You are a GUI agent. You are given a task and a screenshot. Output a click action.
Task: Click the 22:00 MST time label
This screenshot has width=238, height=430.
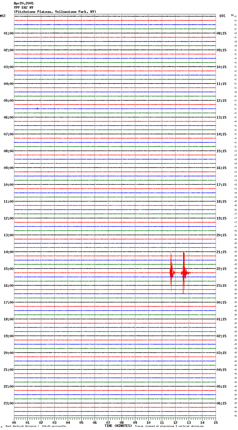[8, 387]
